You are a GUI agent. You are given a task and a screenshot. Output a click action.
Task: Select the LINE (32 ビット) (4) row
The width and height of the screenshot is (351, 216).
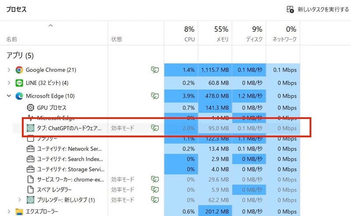150,83
